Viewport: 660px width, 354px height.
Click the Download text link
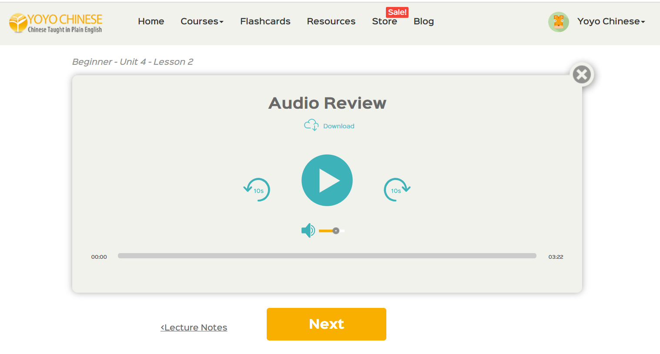click(x=338, y=126)
